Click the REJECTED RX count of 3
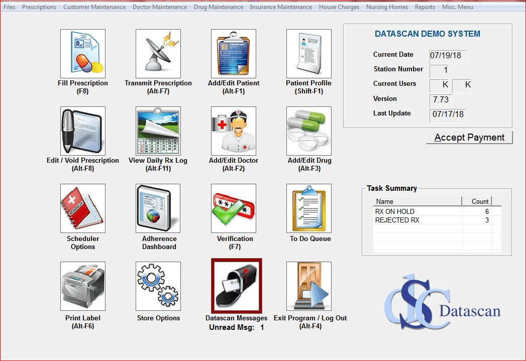Screen dimensions: 526x361 [x=487, y=220]
